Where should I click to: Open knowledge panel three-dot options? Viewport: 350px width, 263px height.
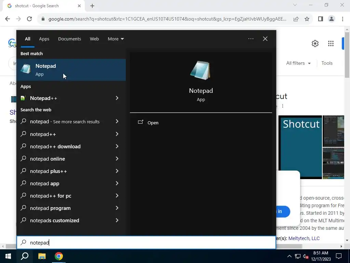283,106
